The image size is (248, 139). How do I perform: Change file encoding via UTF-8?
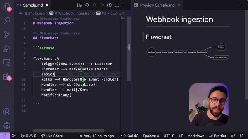pyautogui.click(x=169, y=136)
